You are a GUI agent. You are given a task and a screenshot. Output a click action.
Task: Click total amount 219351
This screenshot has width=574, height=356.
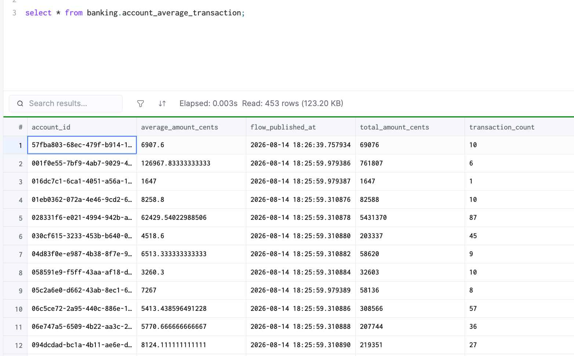point(371,345)
